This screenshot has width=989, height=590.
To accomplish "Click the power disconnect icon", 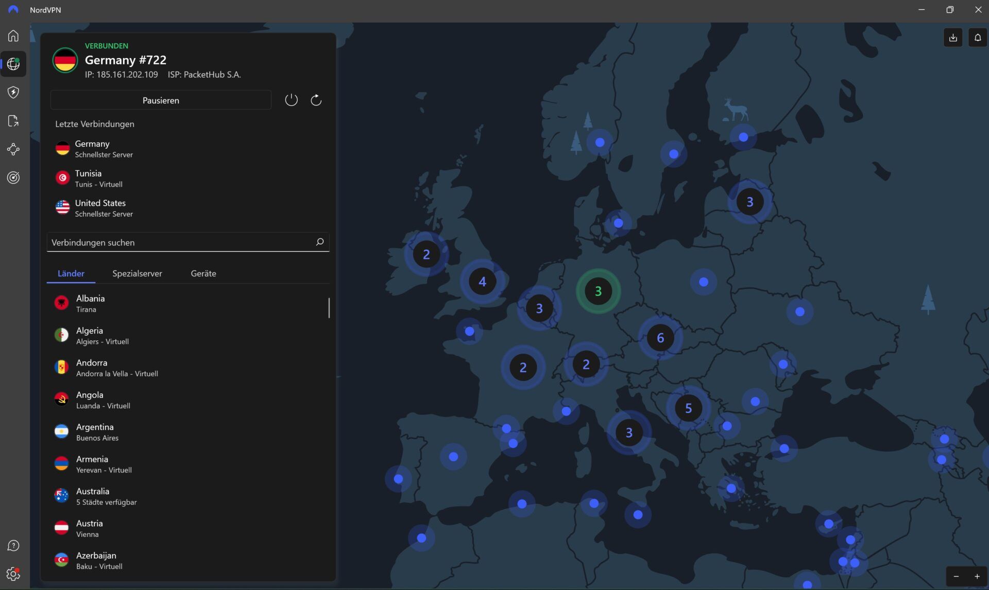I will pyautogui.click(x=291, y=100).
